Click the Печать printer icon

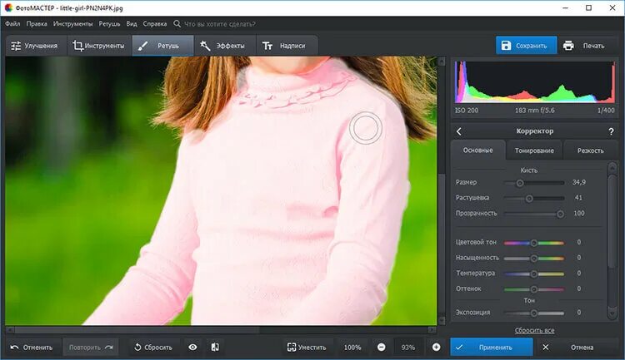(x=568, y=46)
